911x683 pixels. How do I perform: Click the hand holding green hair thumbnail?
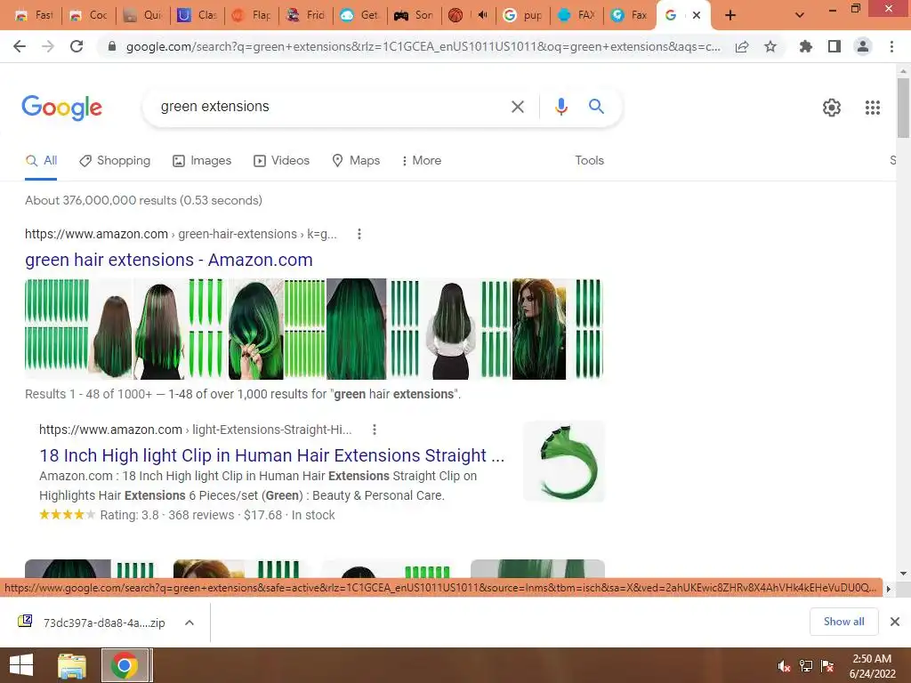[255, 329]
